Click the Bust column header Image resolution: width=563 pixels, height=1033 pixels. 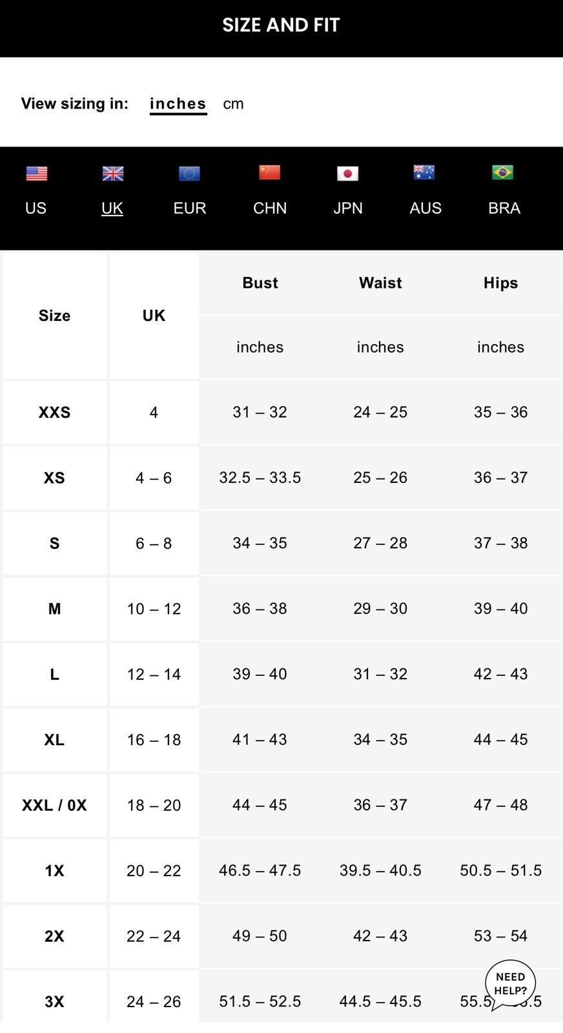tap(260, 283)
